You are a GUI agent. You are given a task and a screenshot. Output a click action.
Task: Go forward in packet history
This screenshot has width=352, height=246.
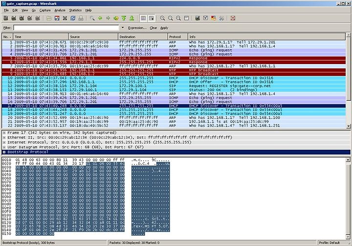coord(108,18)
